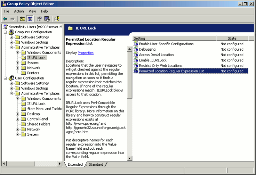Image resolution: width=256 pixels, height=175 pixels.
Task: Expand Windows Components under Computer Configuration
Action: click(x=17, y=53)
